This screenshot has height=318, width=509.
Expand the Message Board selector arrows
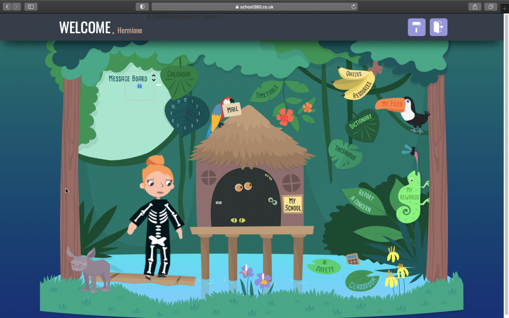pos(154,78)
